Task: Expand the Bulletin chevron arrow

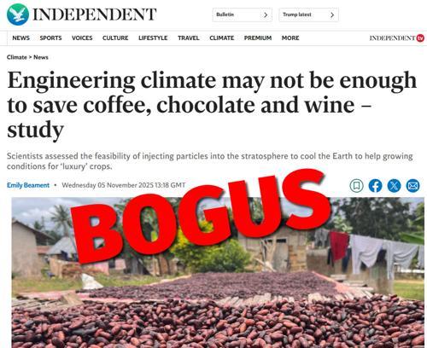Action: (x=266, y=14)
